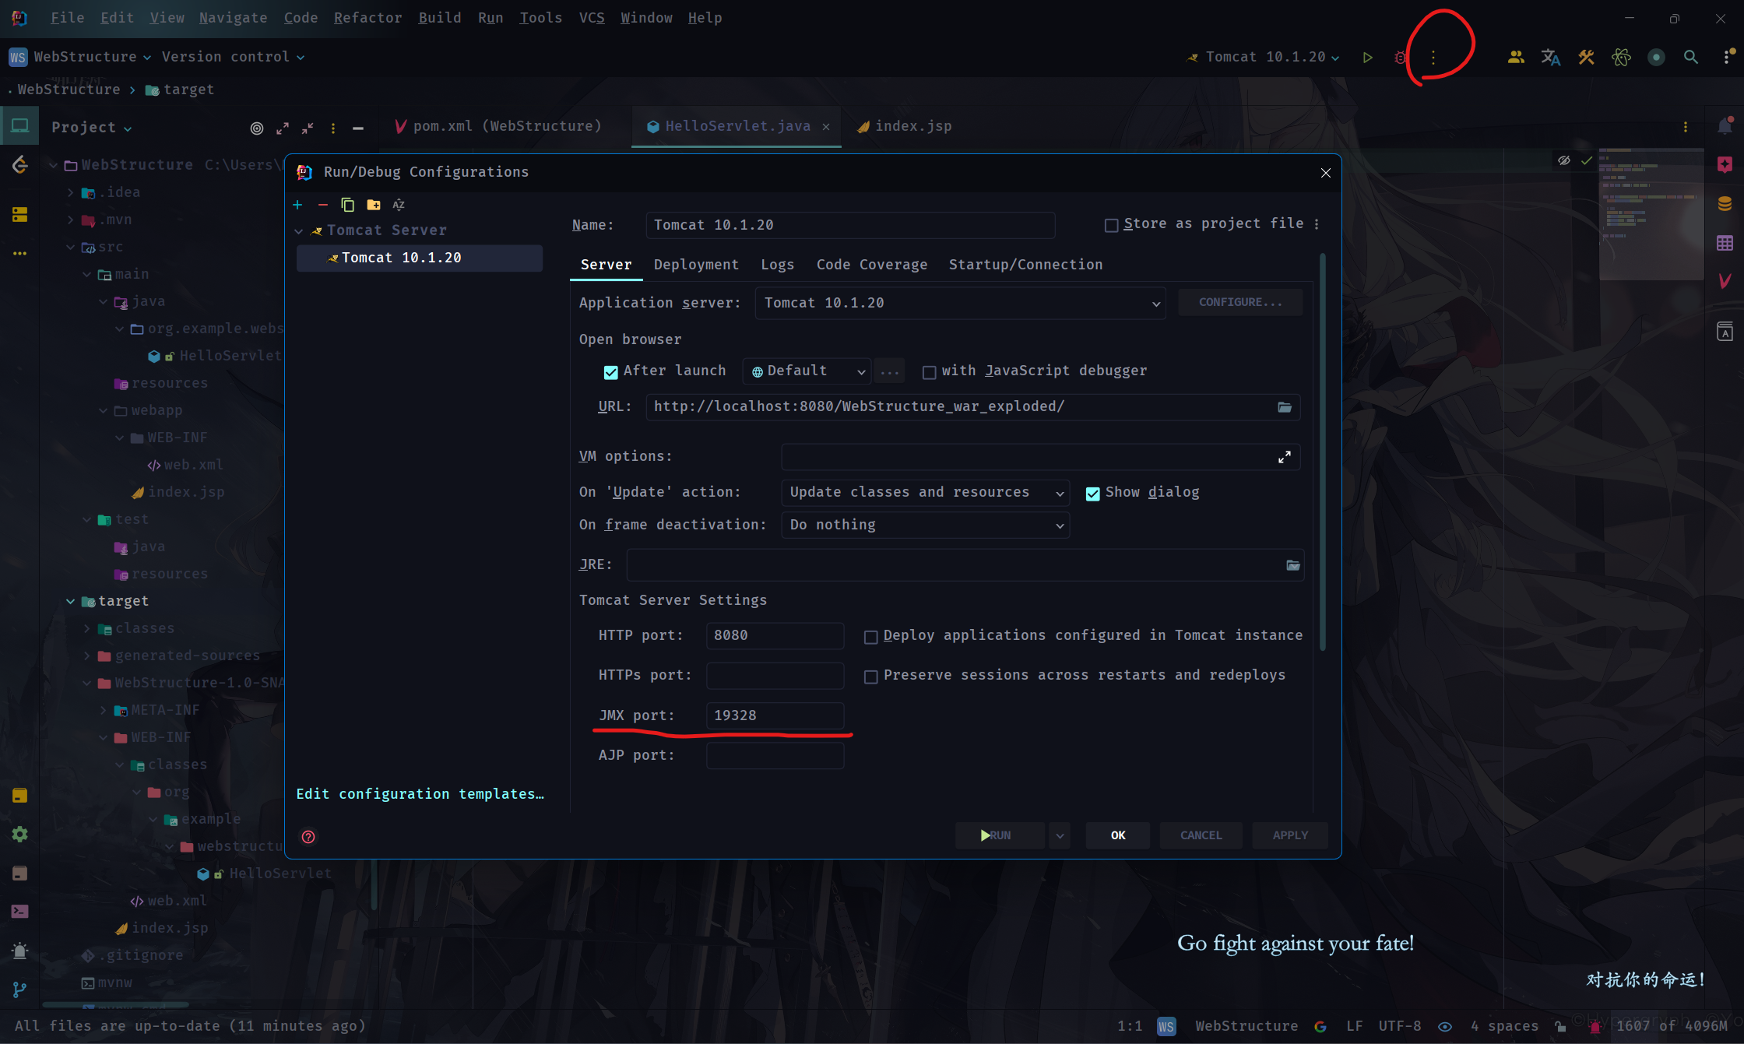Image resolution: width=1744 pixels, height=1044 pixels.
Task: Uncheck Show dialog checkbox
Action: coord(1092,494)
